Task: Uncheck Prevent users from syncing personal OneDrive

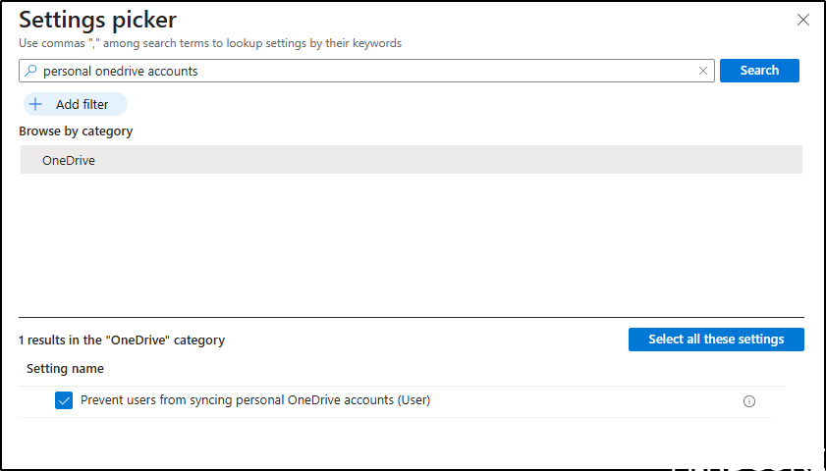Action: click(64, 400)
